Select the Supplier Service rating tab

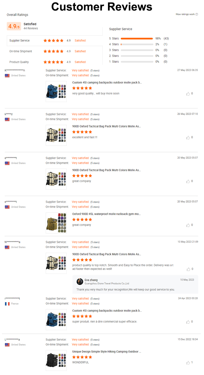[20, 41]
